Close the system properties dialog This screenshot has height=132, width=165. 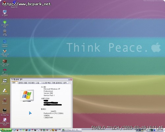(71, 79)
